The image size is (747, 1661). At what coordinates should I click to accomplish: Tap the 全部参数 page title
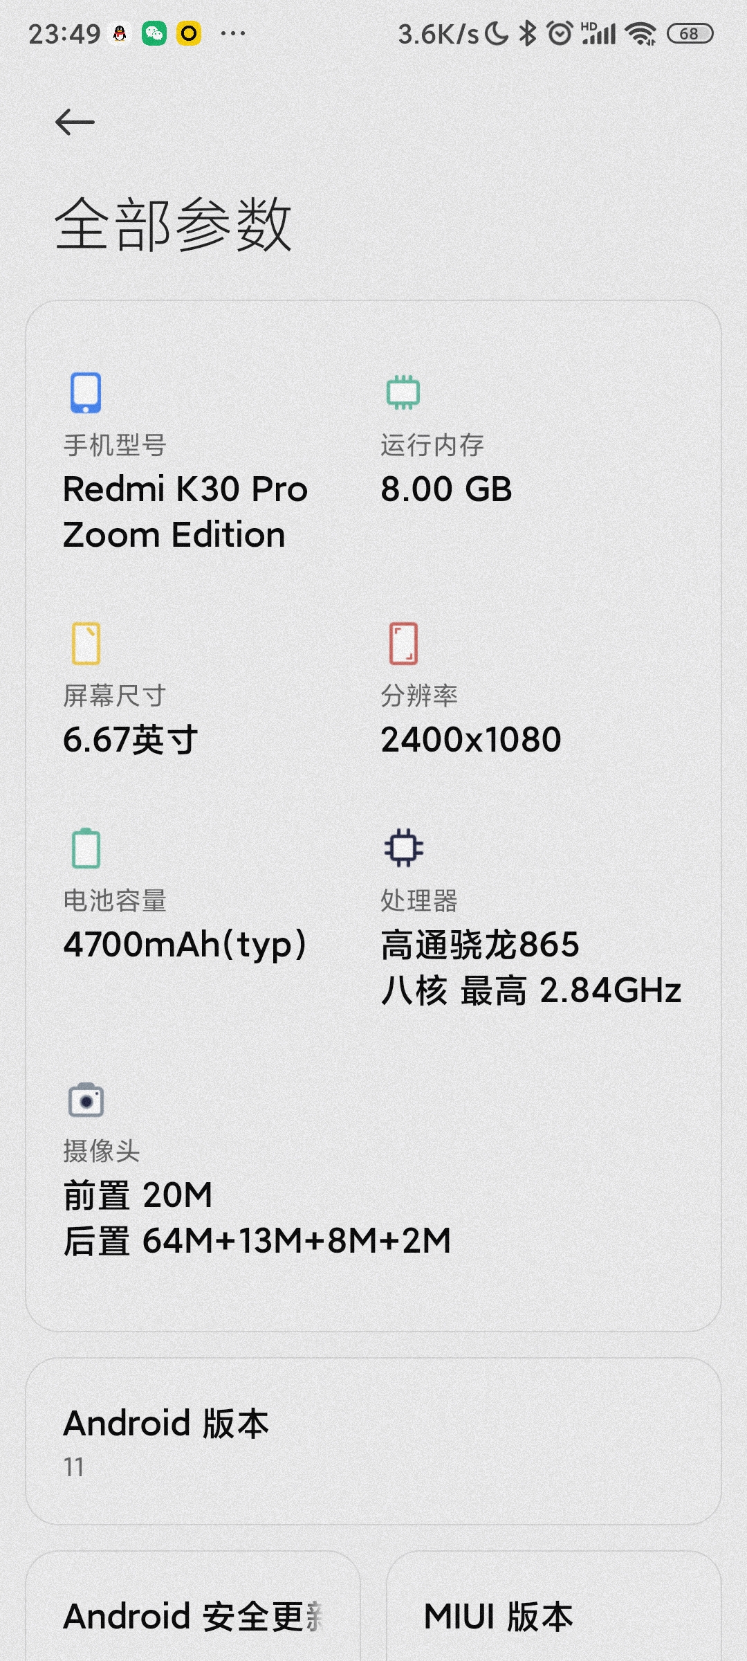pos(174,224)
